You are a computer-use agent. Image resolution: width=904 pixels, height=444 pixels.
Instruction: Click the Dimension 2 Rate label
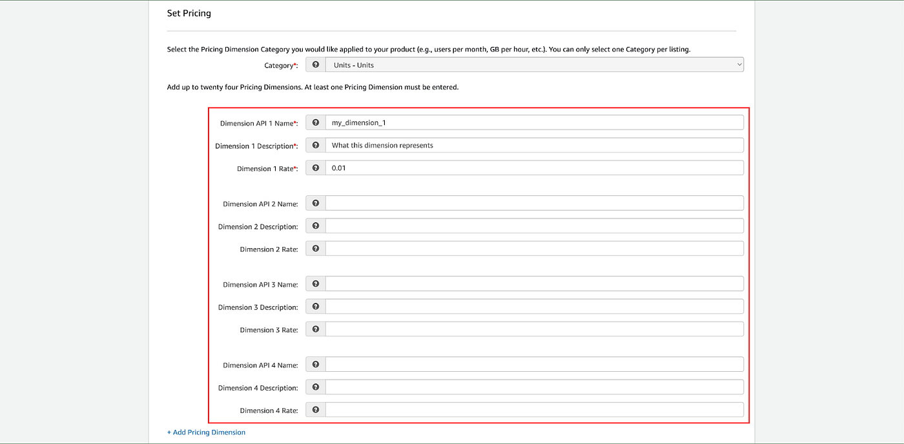269,249
